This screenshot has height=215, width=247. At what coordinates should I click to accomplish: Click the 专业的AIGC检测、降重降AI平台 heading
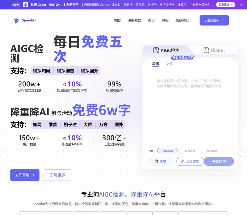tap(123, 194)
